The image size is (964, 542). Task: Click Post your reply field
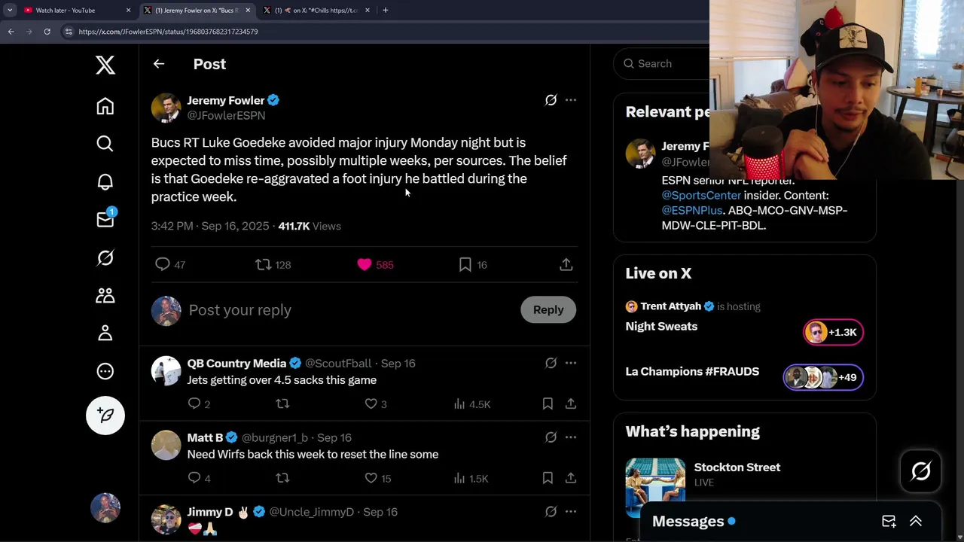click(x=350, y=310)
